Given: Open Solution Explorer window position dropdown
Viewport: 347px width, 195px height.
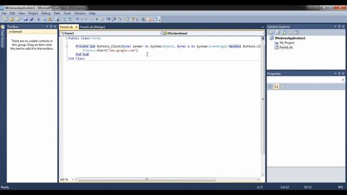Looking at the screenshot, I should coord(335,27).
